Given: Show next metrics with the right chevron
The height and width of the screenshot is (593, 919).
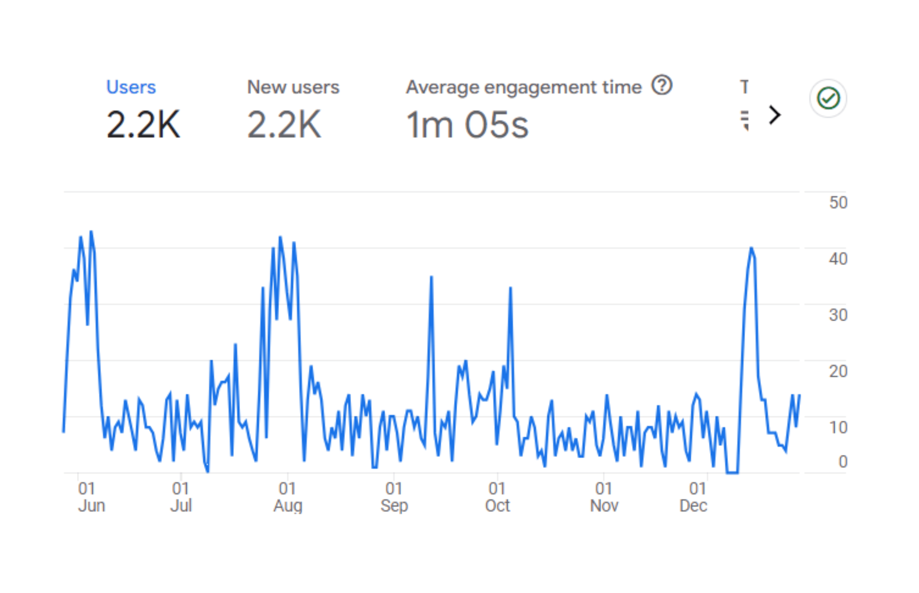Looking at the screenshot, I should (x=774, y=115).
